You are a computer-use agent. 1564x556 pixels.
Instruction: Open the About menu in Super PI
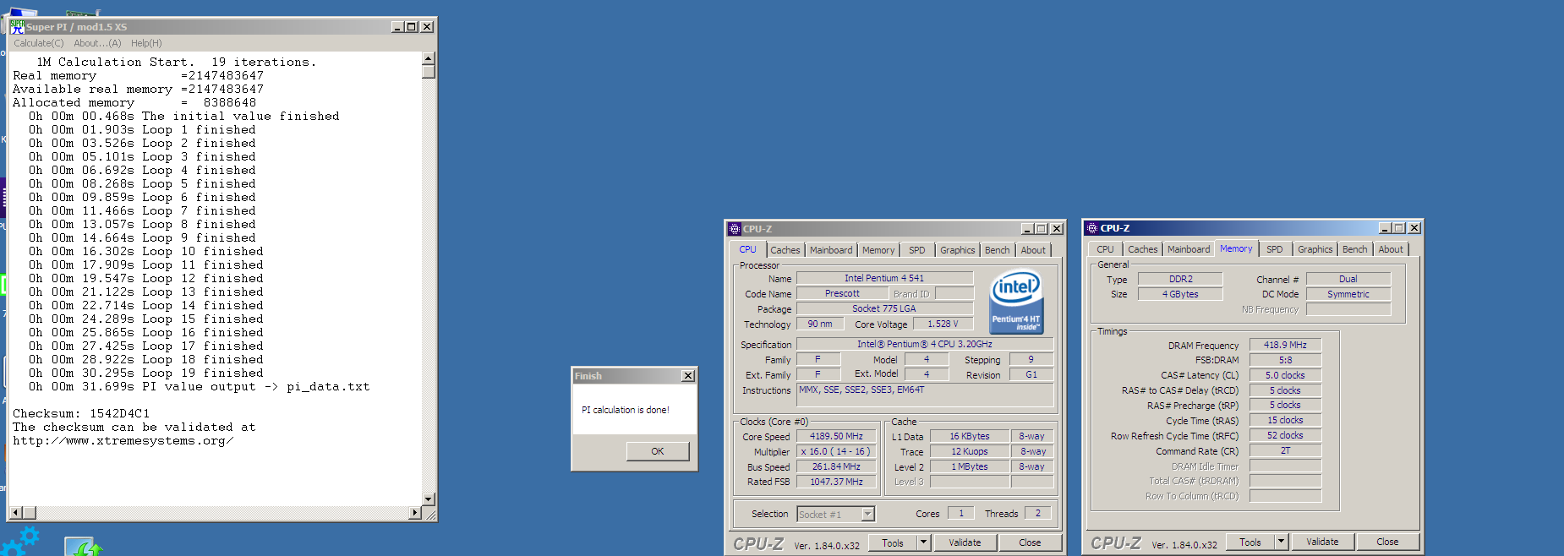(97, 43)
